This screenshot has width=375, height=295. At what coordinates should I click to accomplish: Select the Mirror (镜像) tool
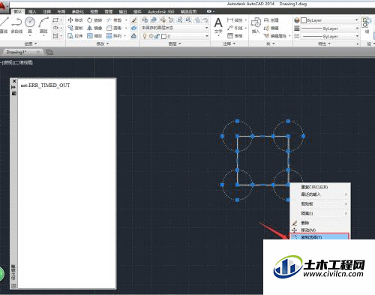[x=94, y=28]
